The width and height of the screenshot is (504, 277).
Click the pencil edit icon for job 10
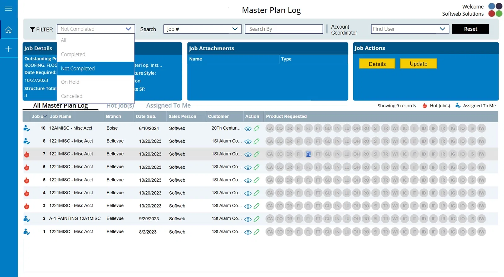pos(257,128)
